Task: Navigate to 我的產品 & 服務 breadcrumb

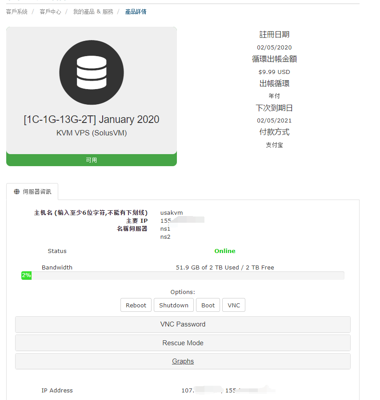Action: 93,12
